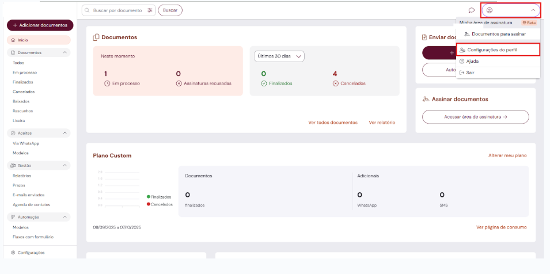Open the Ver todos documentos link
The image size is (550, 274).
(333, 123)
